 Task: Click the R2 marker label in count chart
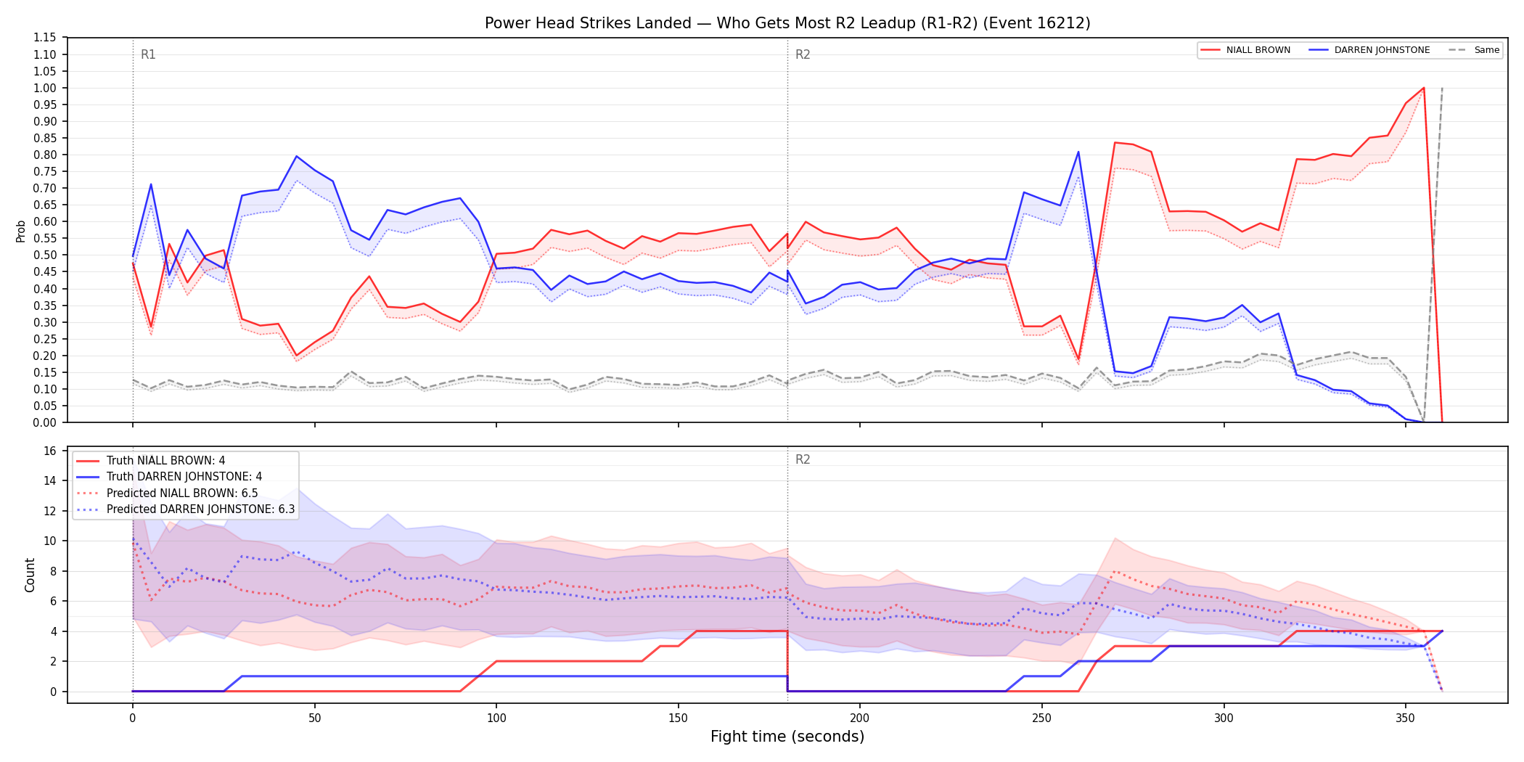point(803,459)
